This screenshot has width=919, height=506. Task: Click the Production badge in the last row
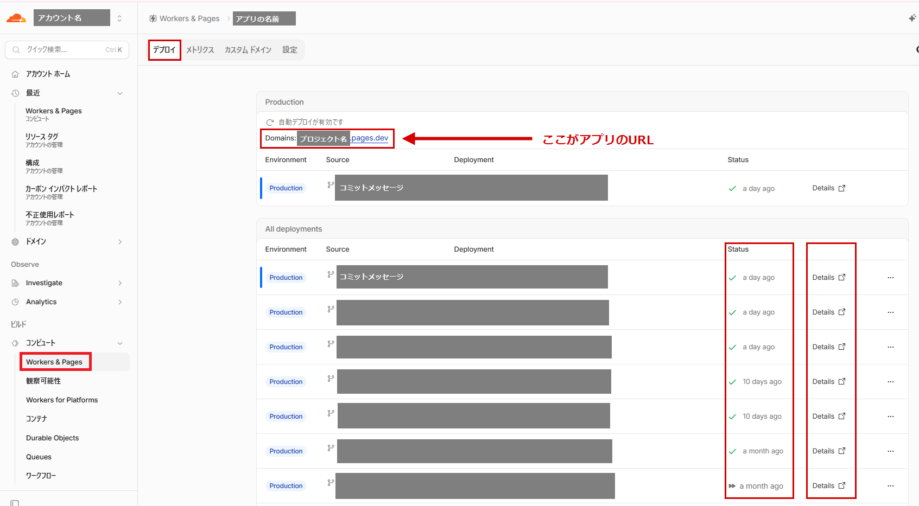point(286,486)
